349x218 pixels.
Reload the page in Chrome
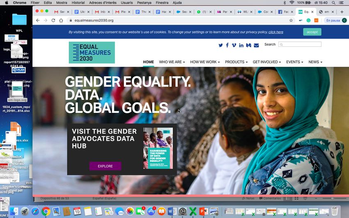[53, 21]
